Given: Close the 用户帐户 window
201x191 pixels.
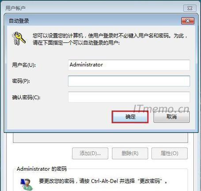Looking at the screenshot, I should point(190,8).
